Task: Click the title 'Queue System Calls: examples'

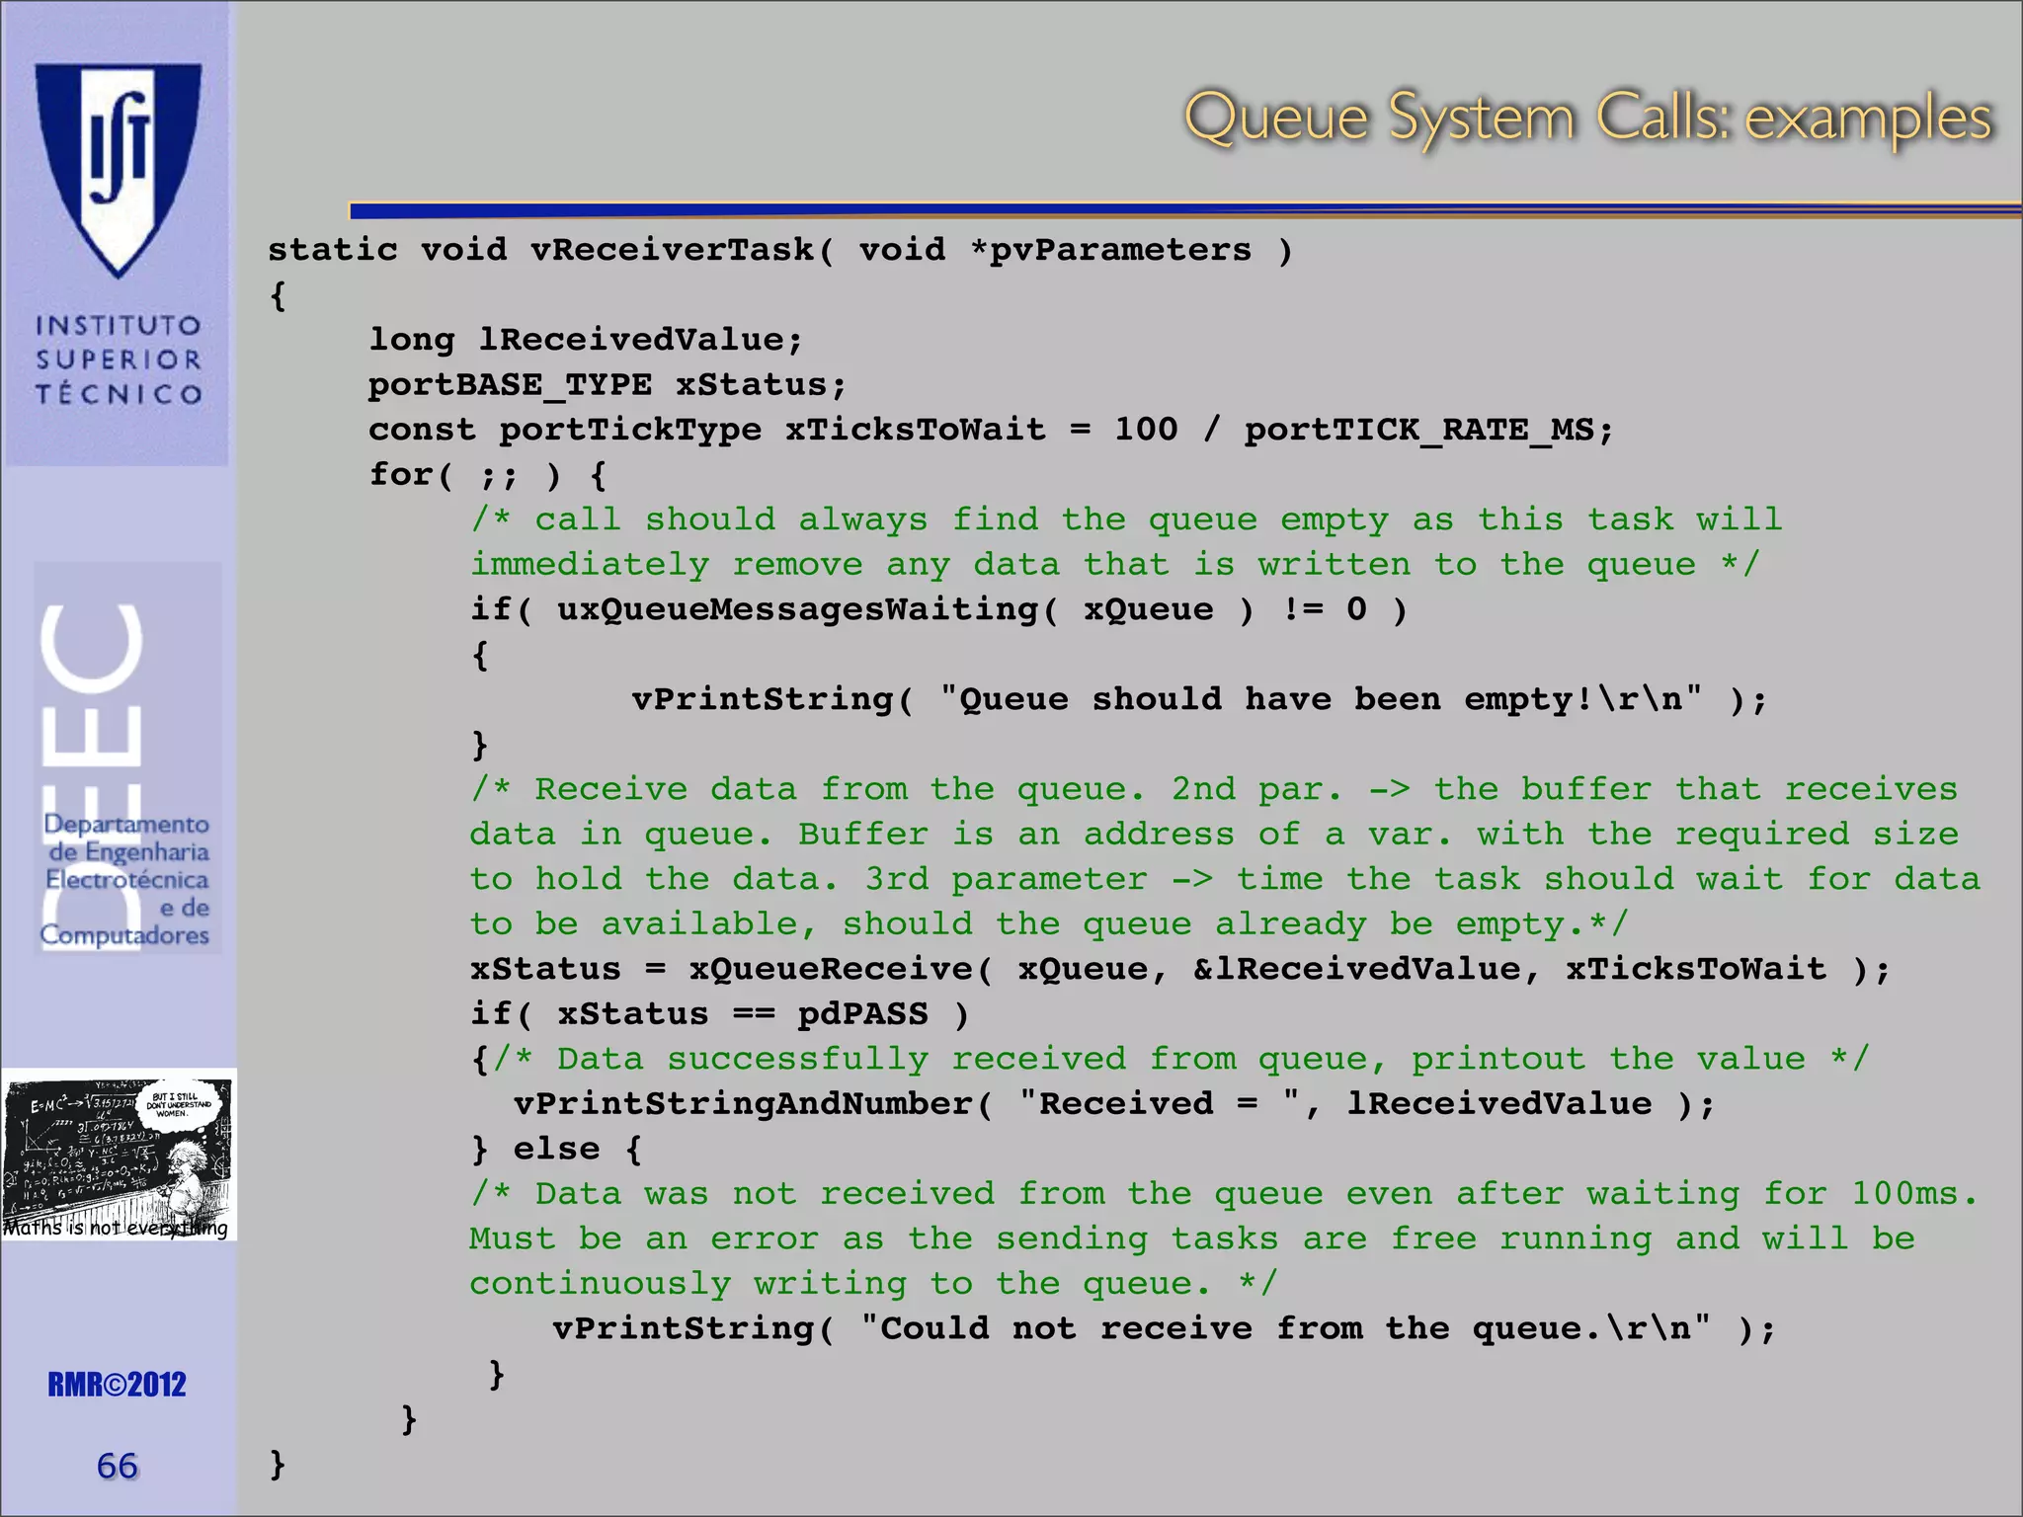Action: (1588, 120)
